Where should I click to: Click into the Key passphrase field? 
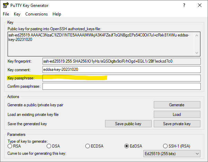click(121, 78)
